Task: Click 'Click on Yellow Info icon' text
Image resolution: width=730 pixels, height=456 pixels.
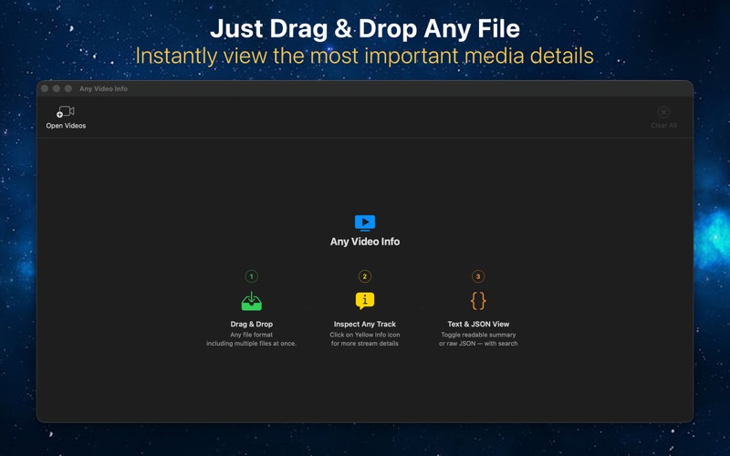Action: 364,335
